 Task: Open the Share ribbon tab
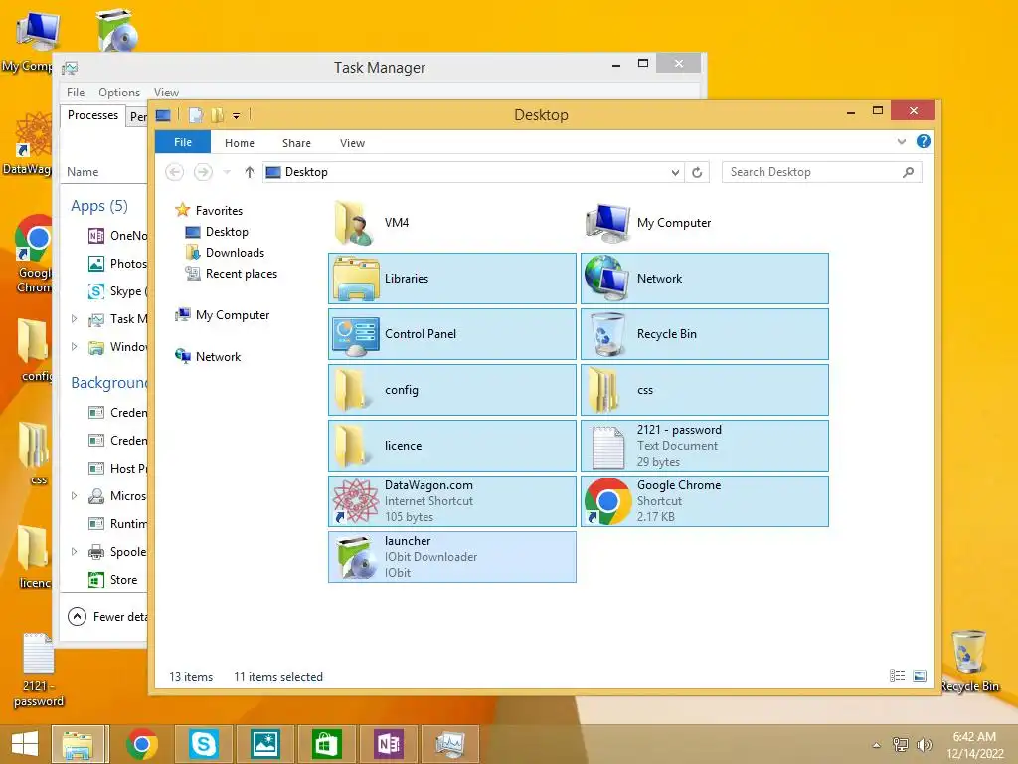(x=296, y=143)
